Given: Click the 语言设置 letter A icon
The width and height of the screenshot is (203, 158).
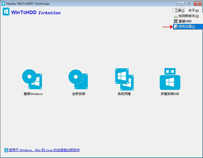Looking at the screenshot, I should tap(176, 27).
